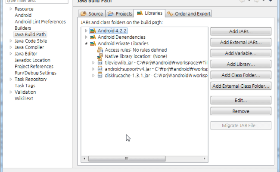The image size is (280, 172).
Task: Select Javadoc Location item
Action: point(32,60)
